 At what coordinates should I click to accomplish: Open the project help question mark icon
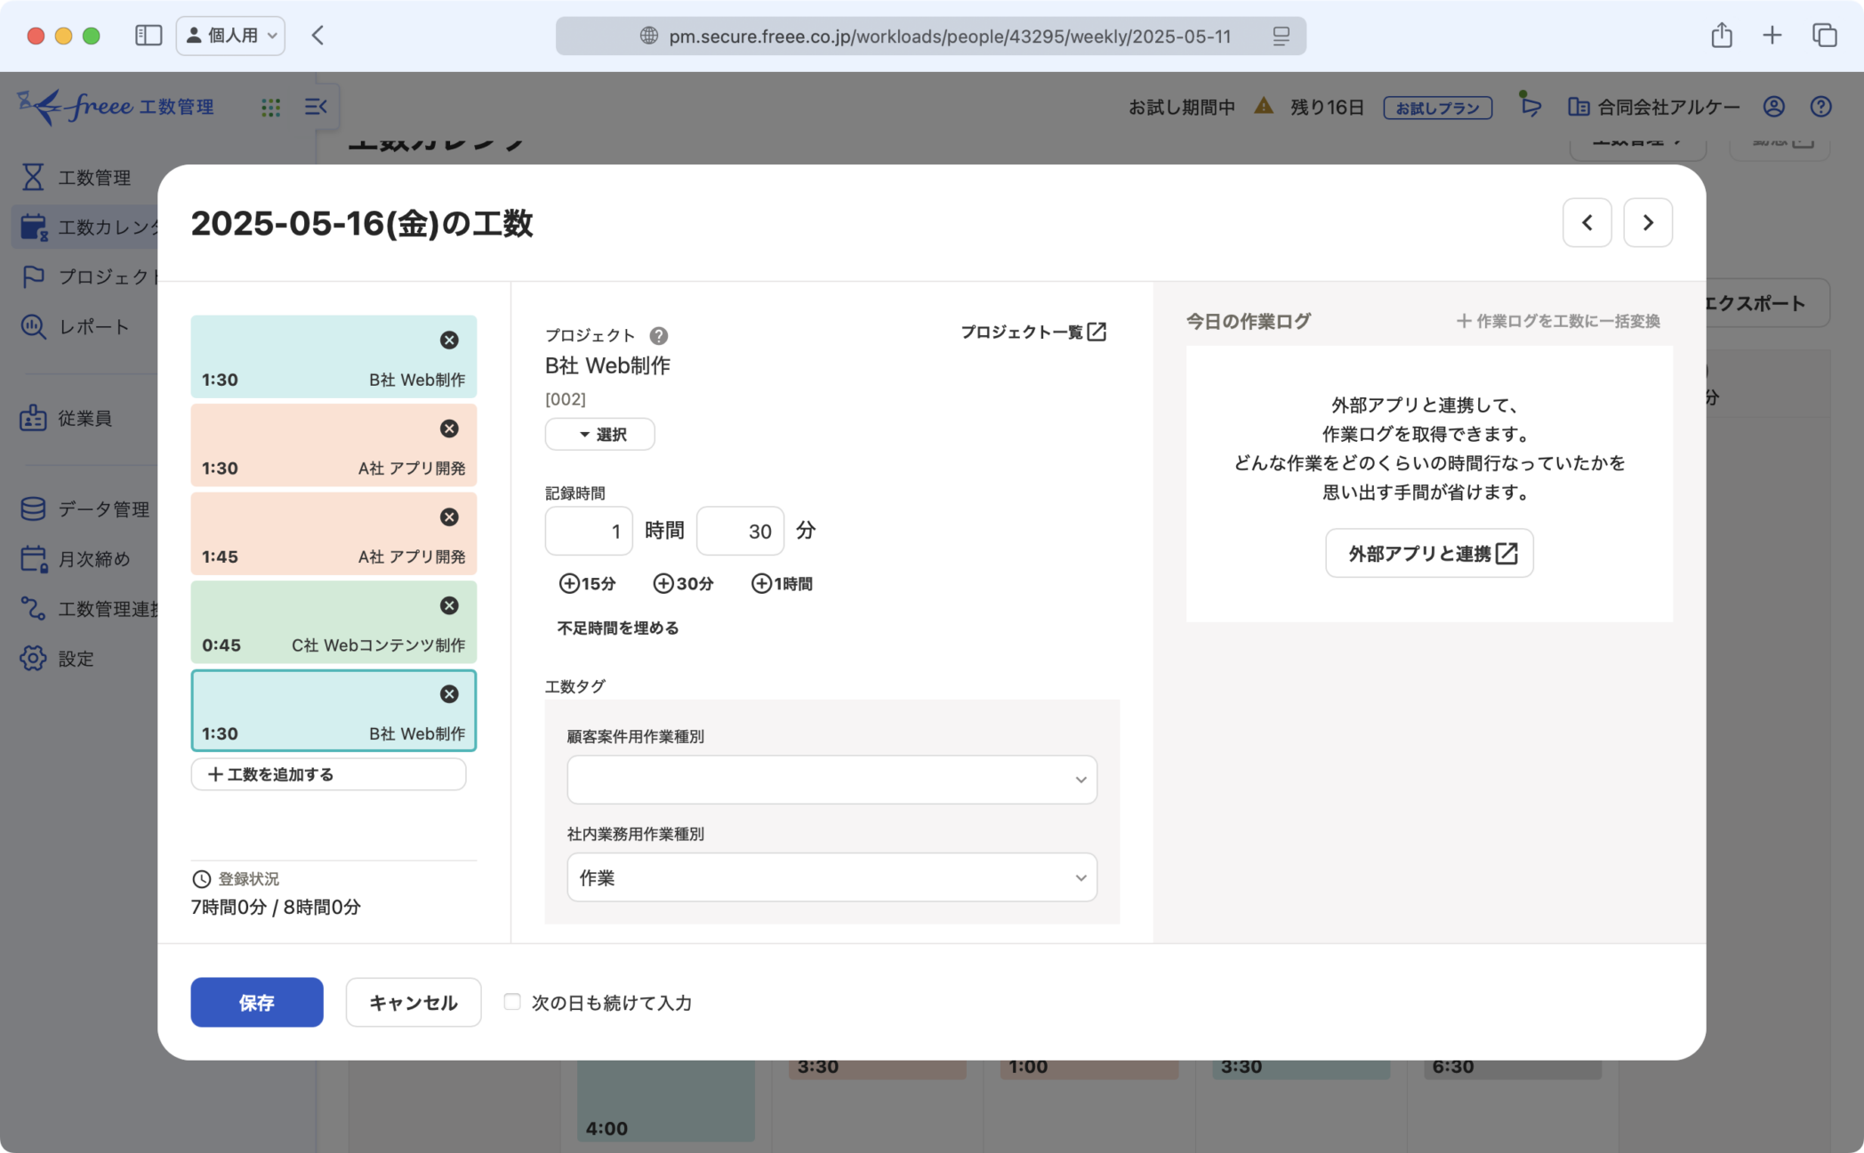pyautogui.click(x=658, y=335)
